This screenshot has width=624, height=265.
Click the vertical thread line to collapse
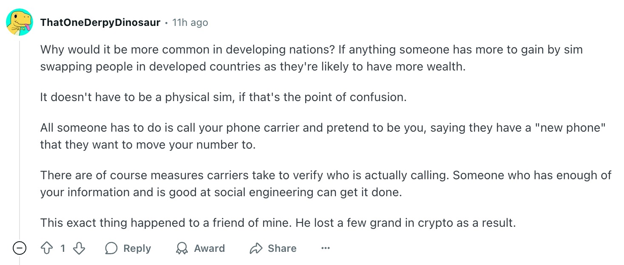click(x=20, y=140)
